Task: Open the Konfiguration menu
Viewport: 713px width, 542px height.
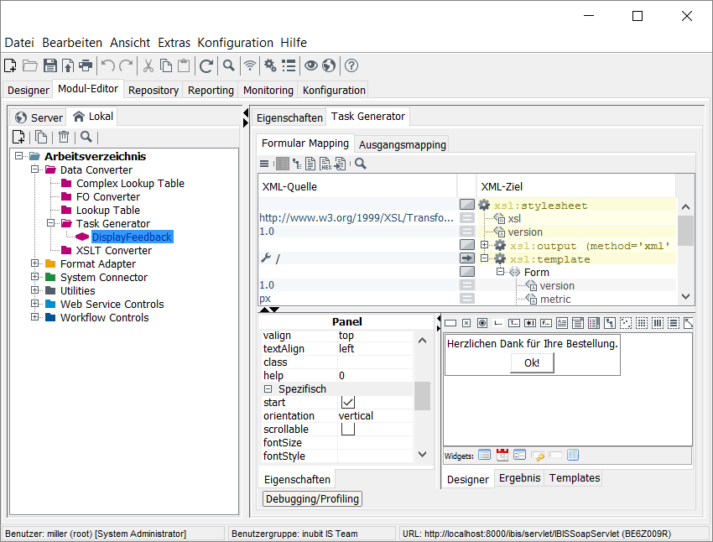Action: [235, 43]
